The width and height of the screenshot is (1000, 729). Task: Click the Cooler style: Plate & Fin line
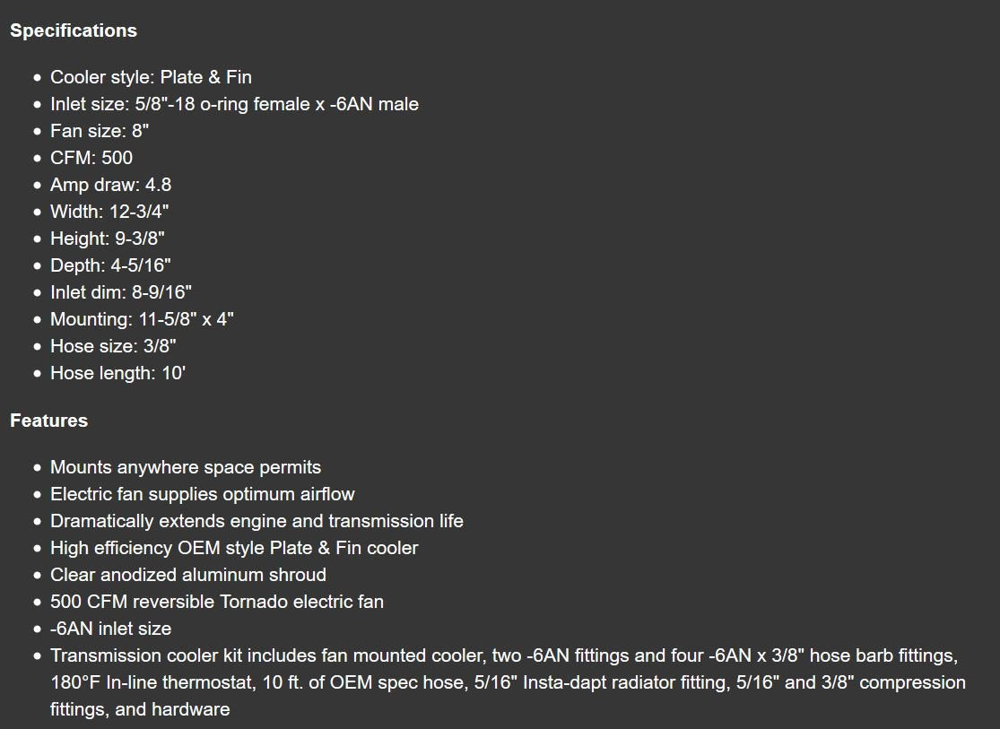pos(151,77)
